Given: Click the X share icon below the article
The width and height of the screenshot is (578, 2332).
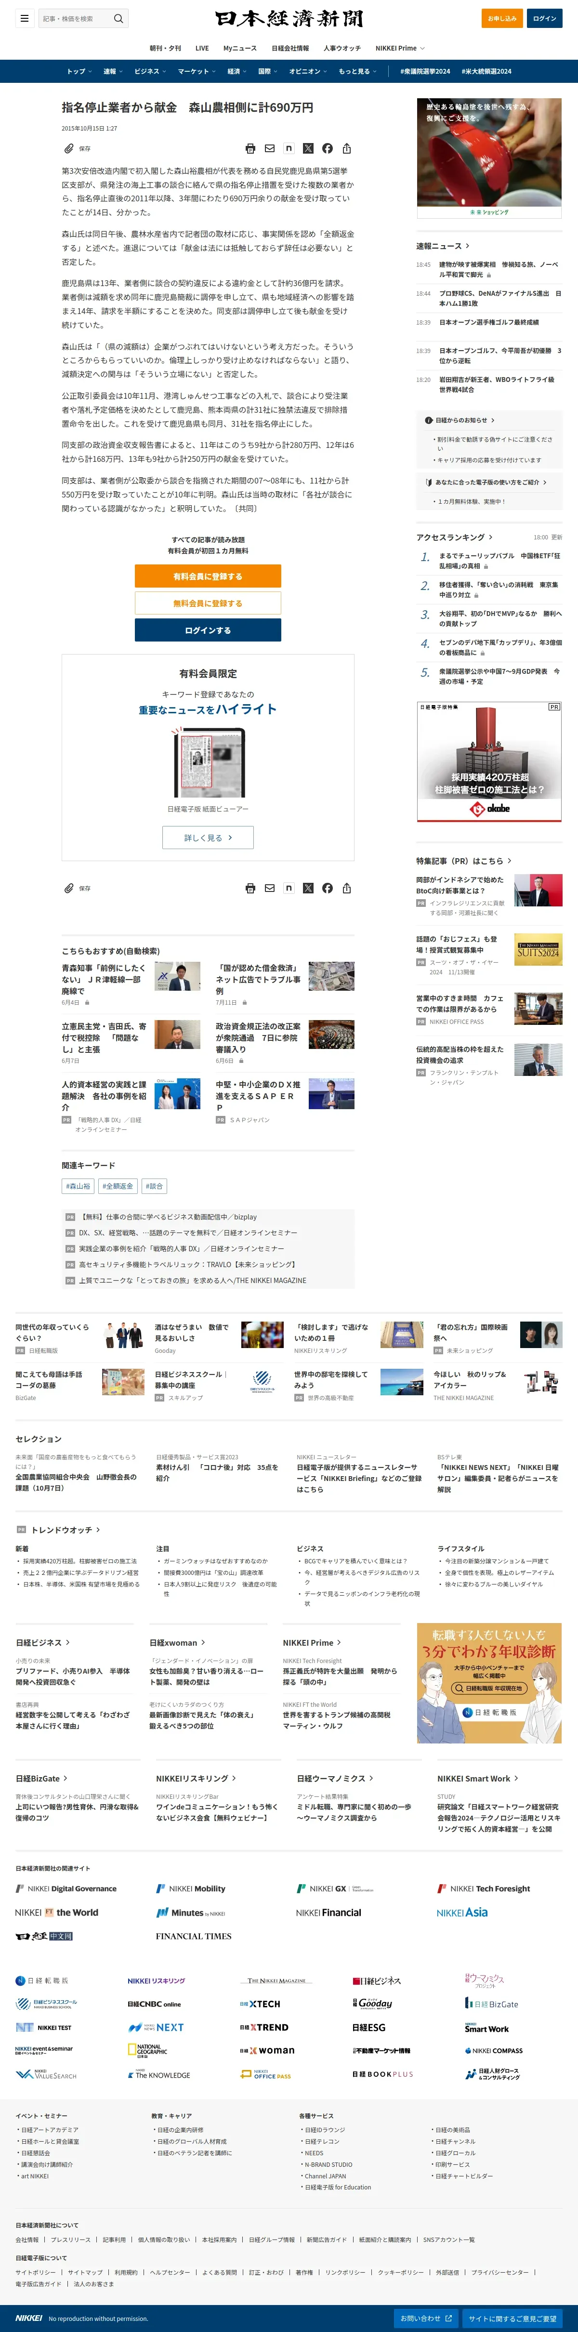Looking at the screenshot, I should [x=308, y=888].
